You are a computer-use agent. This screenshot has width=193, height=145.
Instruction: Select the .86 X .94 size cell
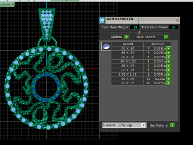pyautogui.click(x=127, y=53)
